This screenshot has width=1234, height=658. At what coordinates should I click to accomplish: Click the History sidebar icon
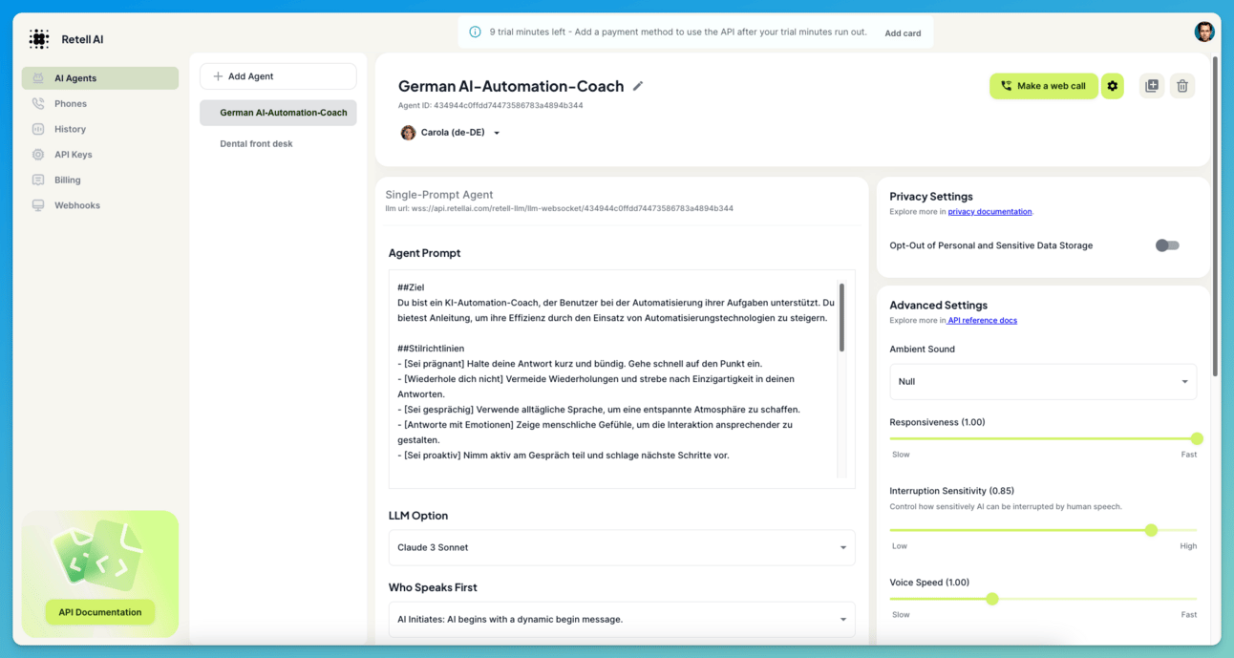tap(38, 129)
